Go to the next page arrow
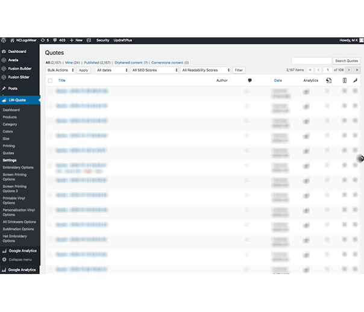The image size is (364, 312). pos(348,70)
